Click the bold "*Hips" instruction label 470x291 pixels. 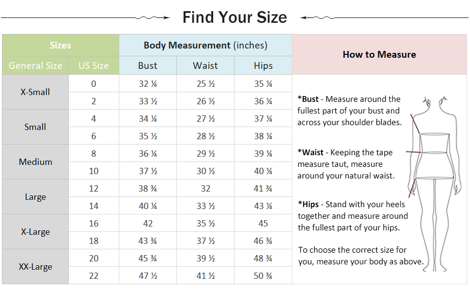coord(309,204)
